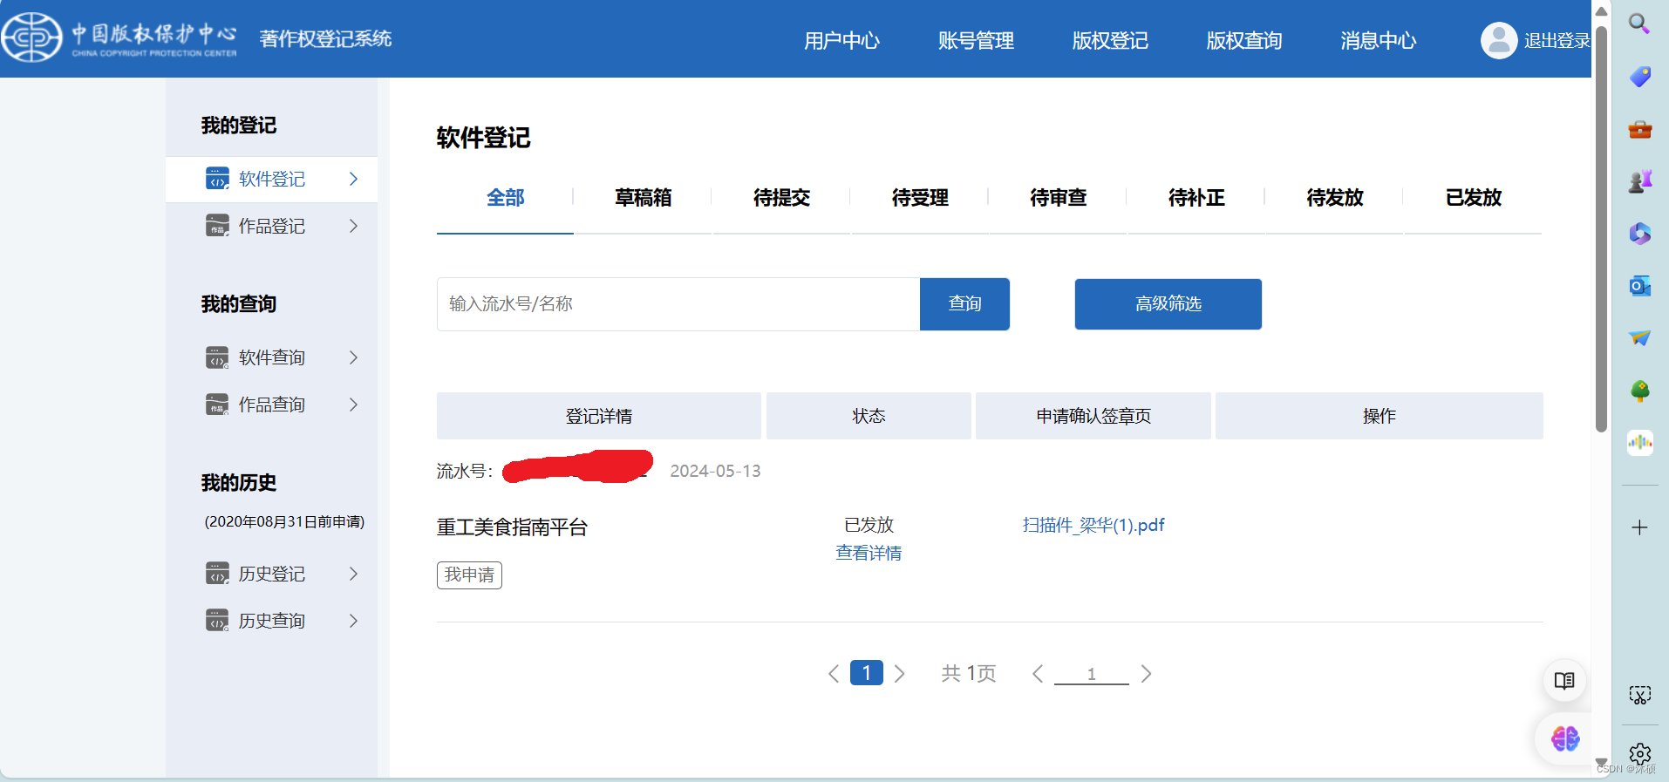Click the floating brain assistant icon
The width and height of the screenshot is (1669, 782).
click(1564, 739)
